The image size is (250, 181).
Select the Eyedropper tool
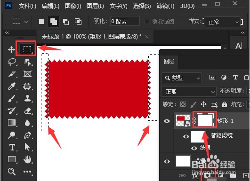tap(12, 86)
